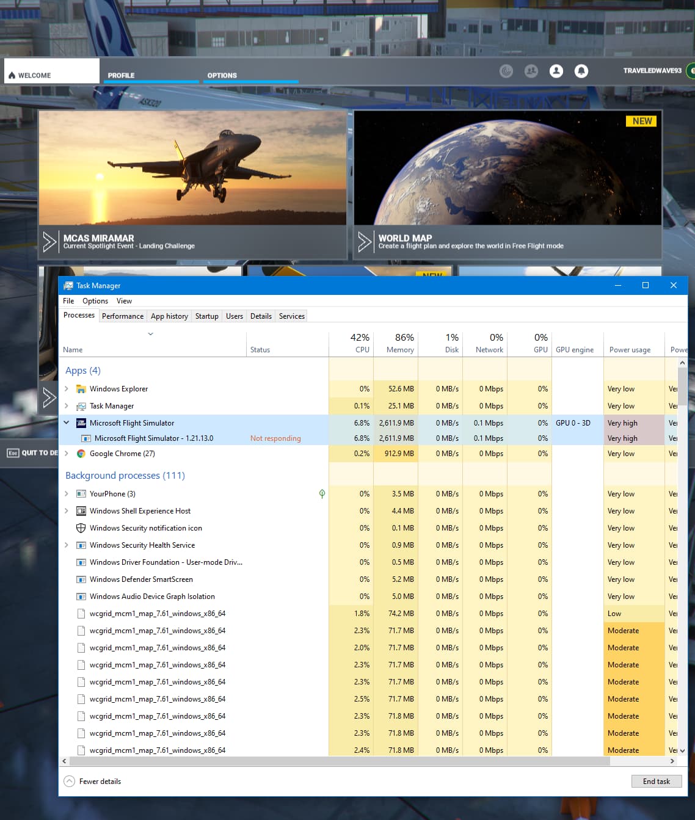Click the Windows Security notification shield icon
This screenshot has height=820, width=695.
click(x=81, y=528)
